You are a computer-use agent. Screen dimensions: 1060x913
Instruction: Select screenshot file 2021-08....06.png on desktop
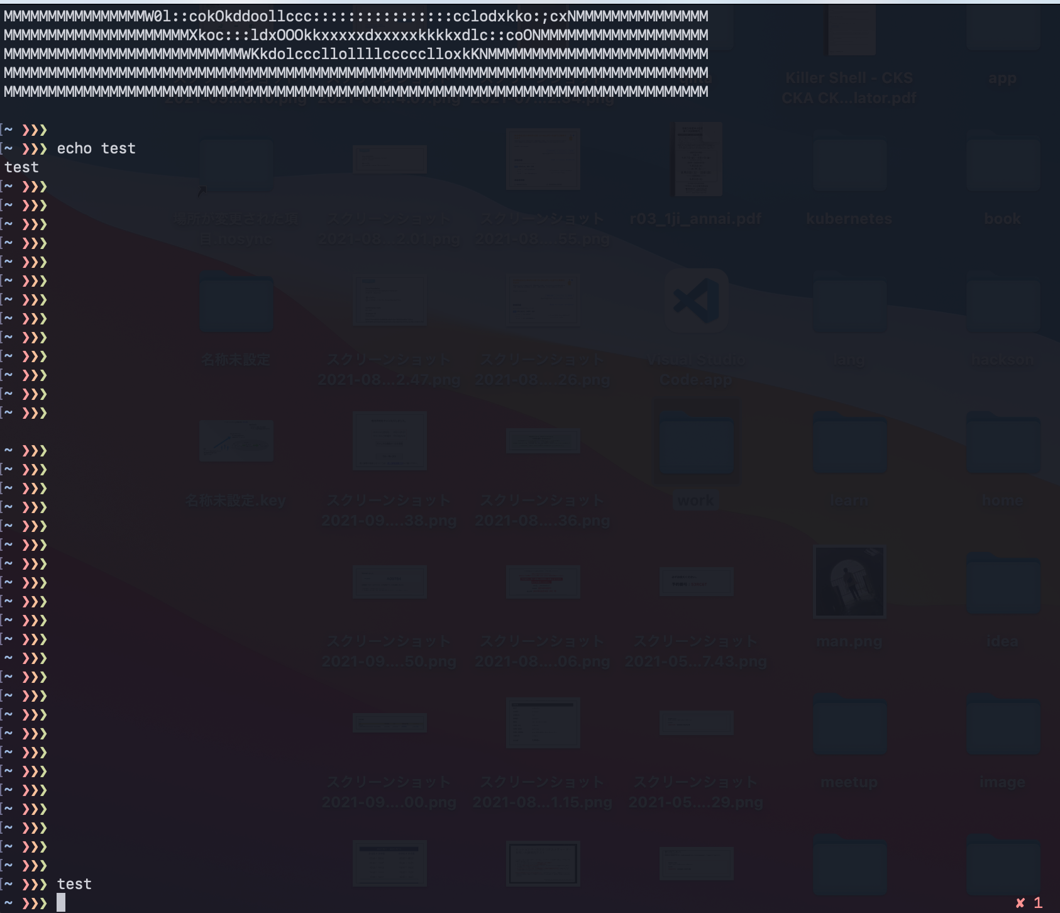[543, 582]
